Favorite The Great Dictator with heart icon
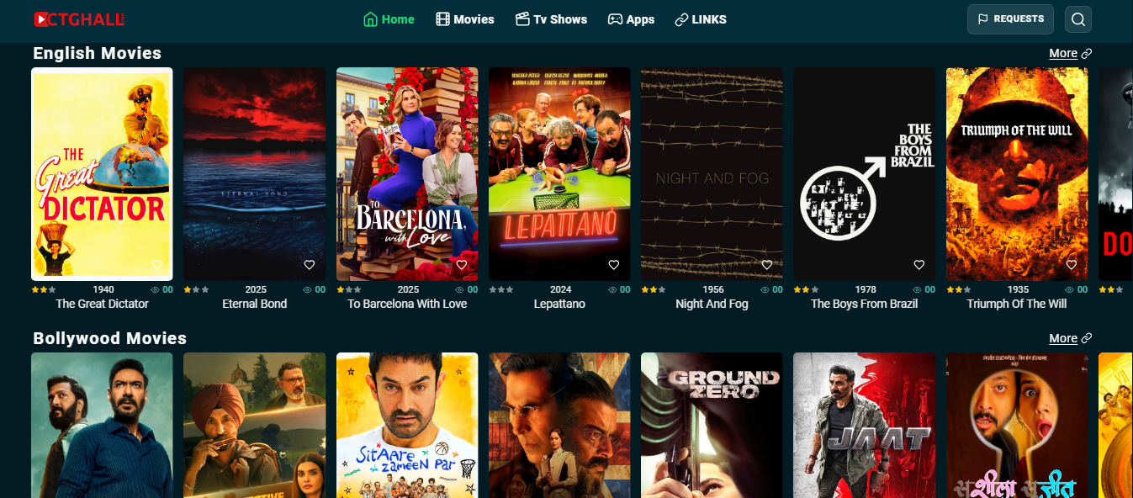Viewport: 1133px width, 498px height. point(156,264)
